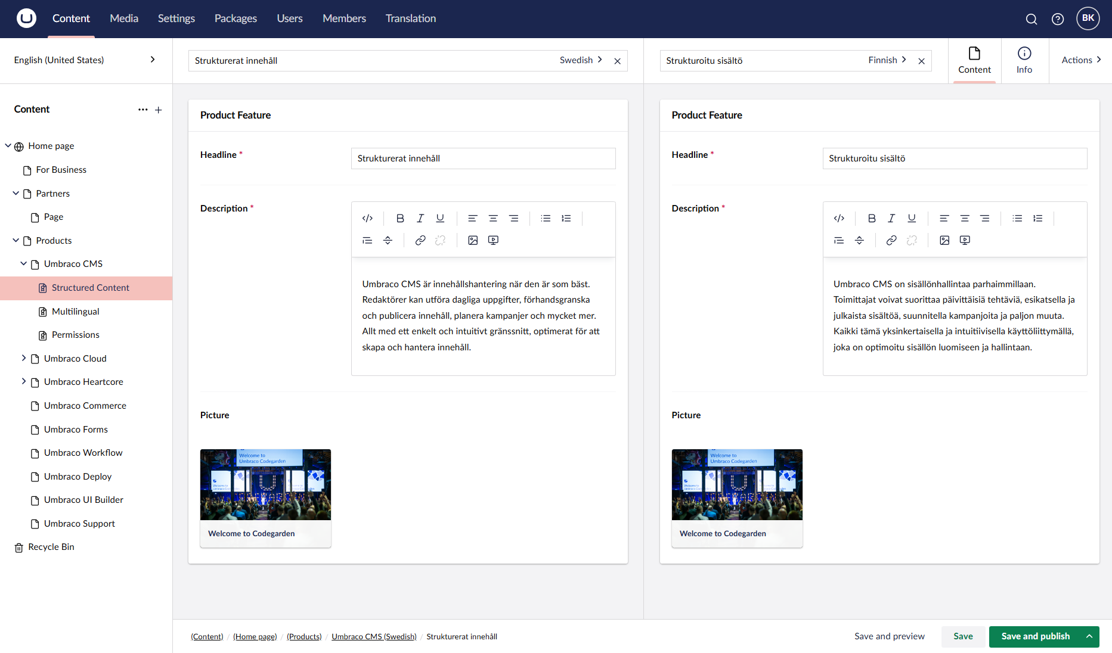Open the Umbraco CMS (Swedish) breadcrumb link
The image size is (1112, 653).
(374, 636)
